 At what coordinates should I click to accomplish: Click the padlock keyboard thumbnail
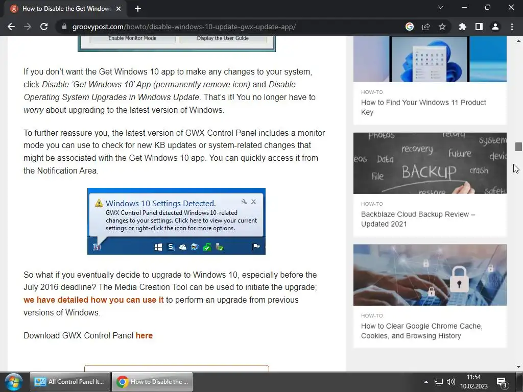pyautogui.click(x=430, y=275)
